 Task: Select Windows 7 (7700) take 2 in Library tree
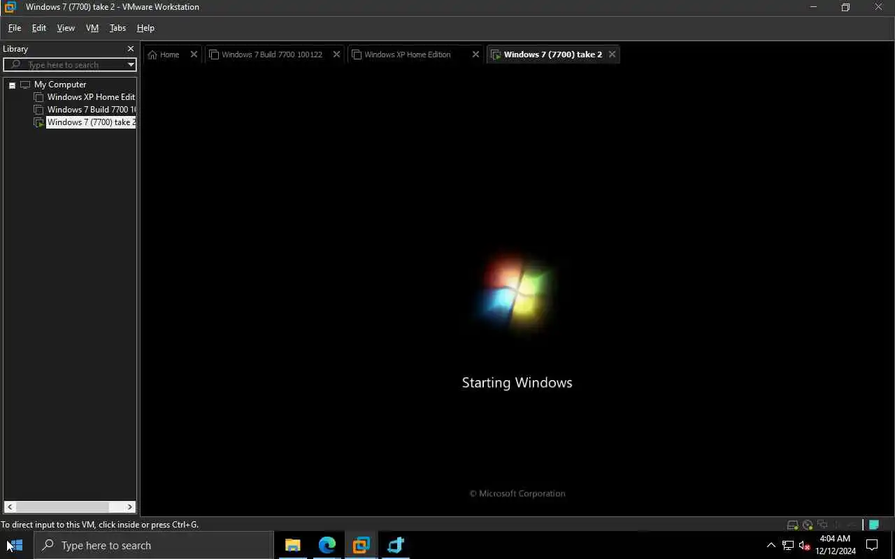click(91, 122)
